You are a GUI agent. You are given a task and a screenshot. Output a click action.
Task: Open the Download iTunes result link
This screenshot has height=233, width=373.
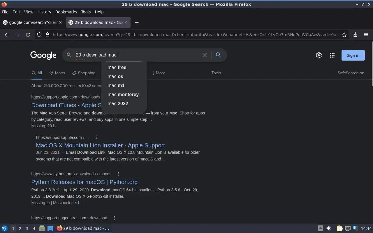tap(66, 105)
